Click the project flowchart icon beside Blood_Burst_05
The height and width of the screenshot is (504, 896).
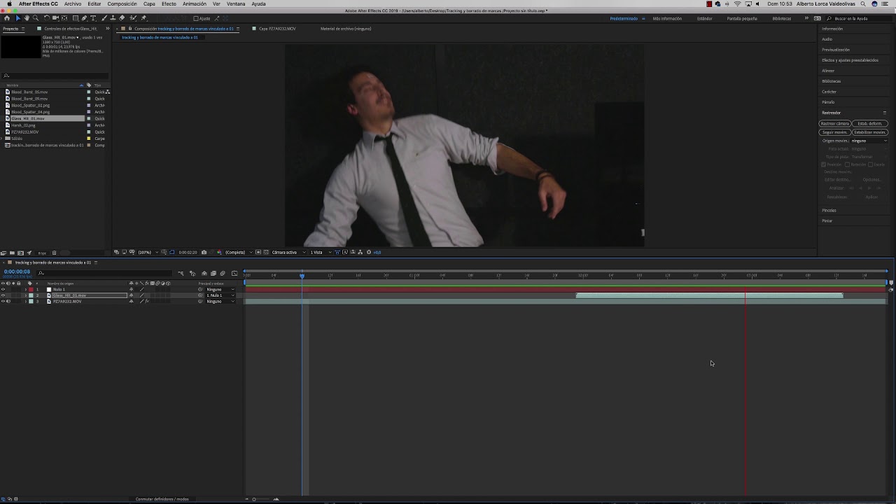coord(107,92)
